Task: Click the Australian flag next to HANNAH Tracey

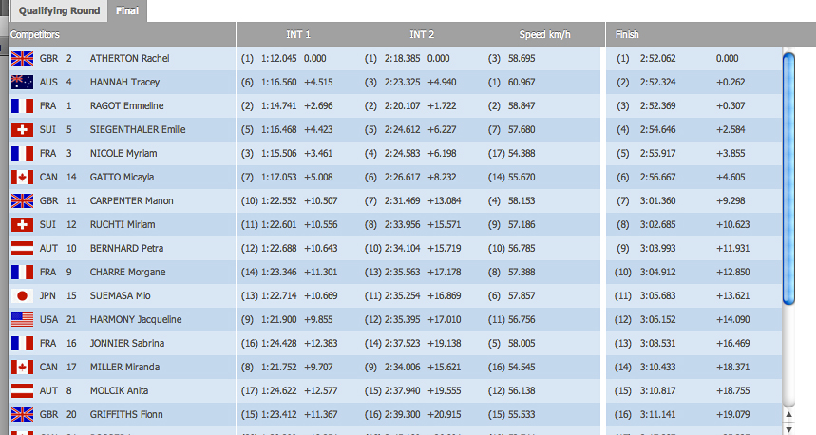Action: [x=21, y=82]
